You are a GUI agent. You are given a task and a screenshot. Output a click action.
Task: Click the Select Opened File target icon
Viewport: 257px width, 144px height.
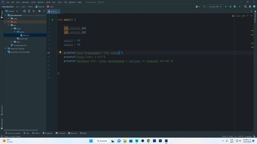[24, 11]
